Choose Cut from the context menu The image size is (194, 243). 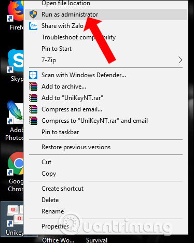pos(106,162)
